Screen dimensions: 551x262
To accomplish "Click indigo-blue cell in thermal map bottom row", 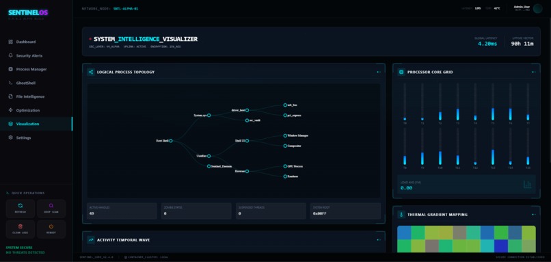I will [501, 246].
